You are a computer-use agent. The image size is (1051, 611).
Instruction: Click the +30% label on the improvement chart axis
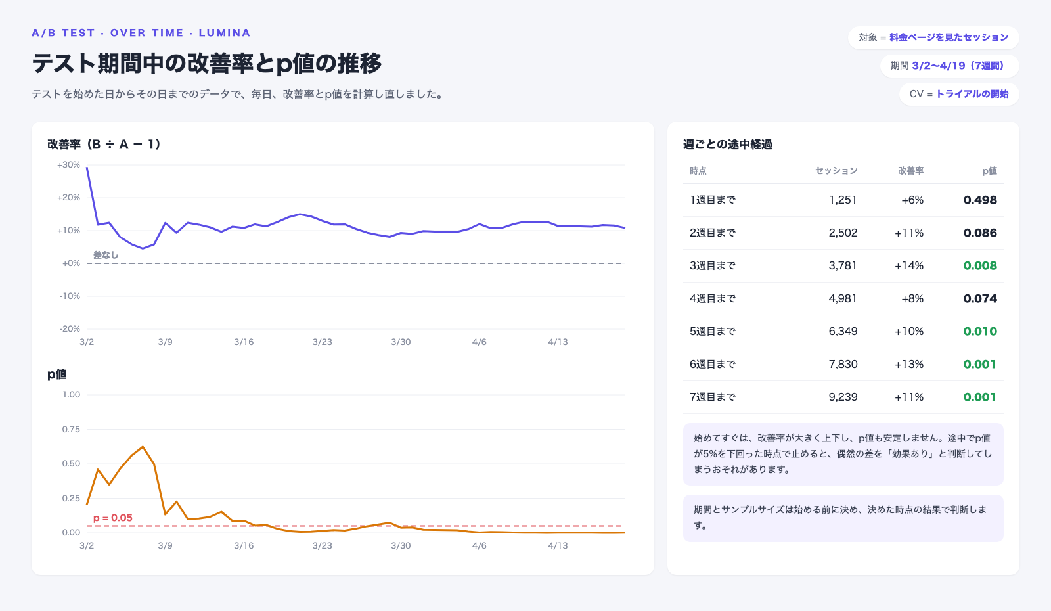click(68, 165)
